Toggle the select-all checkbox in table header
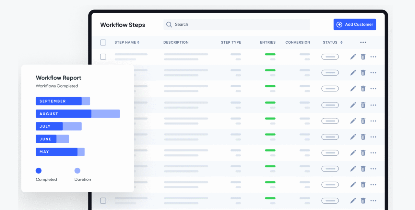Screen dimensions: 415x210 [103, 42]
